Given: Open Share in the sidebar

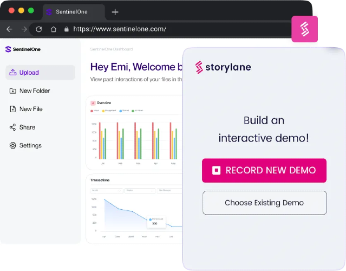Looking at the screenshot, I should coord(22,127).
